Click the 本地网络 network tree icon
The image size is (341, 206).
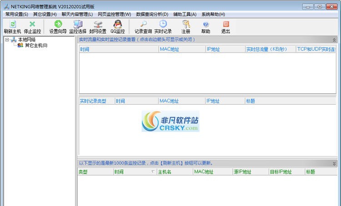[14, 40]
